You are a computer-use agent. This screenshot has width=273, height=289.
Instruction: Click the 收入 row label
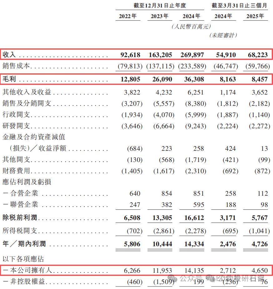(9, 55)
